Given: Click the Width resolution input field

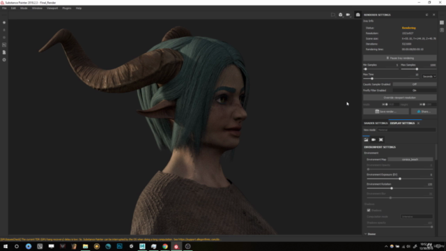Looking at the screenshot, I should pos(392,105).
